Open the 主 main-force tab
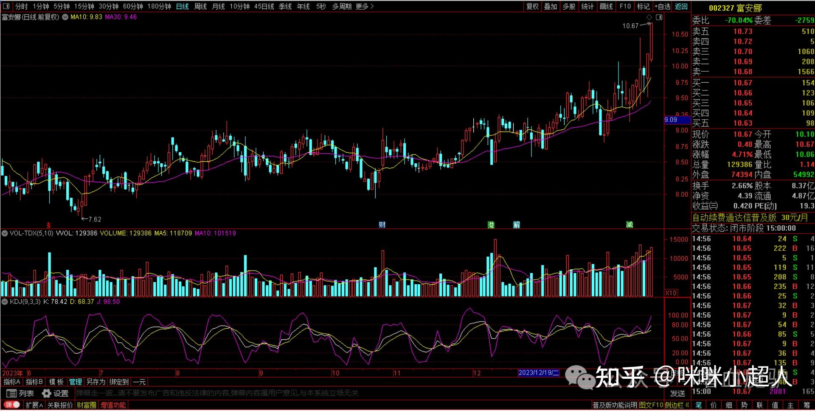The height and width of the screenshot is (411, 815). (790, 405)
